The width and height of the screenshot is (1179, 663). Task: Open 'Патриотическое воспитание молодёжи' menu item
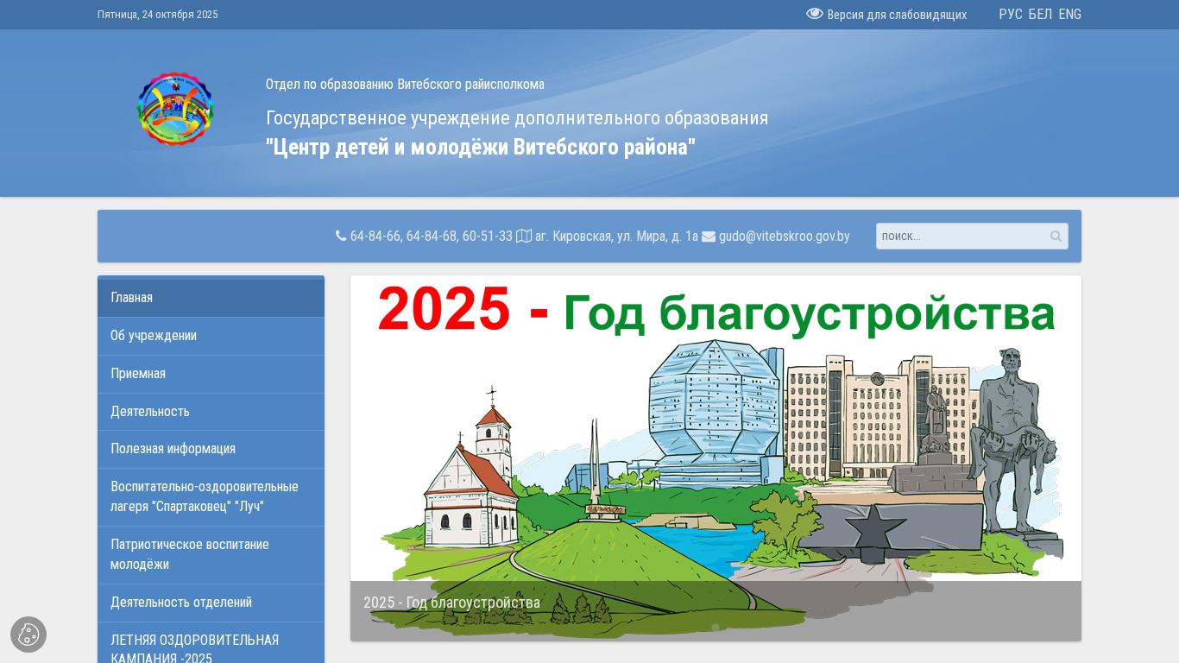pyautogui.click(x=211, y=554)
